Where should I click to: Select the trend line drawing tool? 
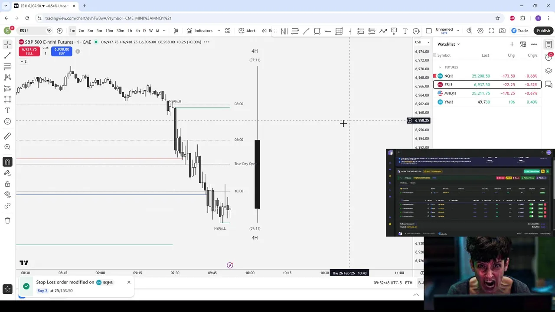(7, 55)
